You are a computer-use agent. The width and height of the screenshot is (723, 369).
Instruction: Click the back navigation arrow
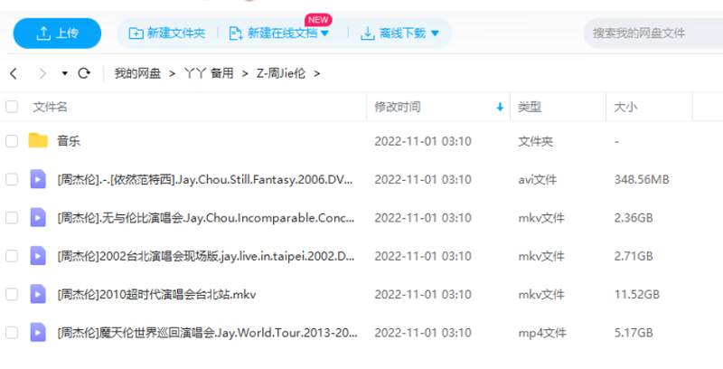pyautogui.click(x=14, y=73)
